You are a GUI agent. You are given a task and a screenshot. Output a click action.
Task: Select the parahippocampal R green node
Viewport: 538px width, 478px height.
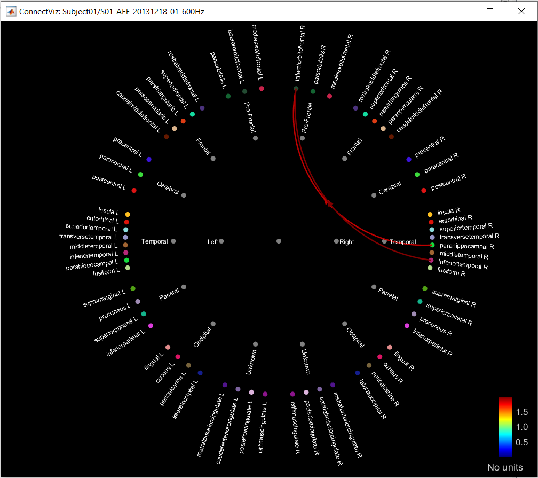(432, 245)
